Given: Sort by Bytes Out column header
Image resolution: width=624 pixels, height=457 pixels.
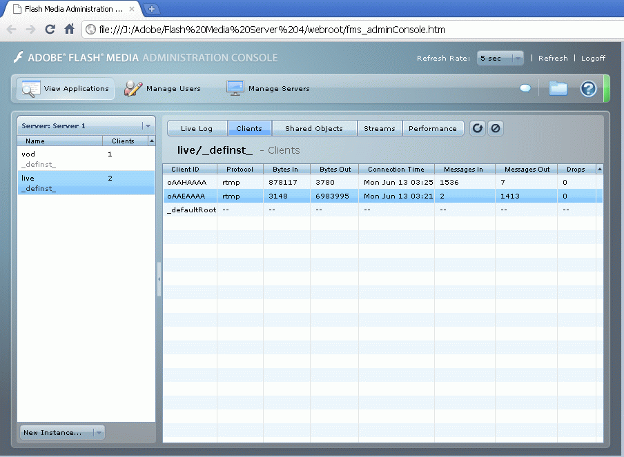Looking at the screenshot, I should pyautogui.click(x=334, y=170).
